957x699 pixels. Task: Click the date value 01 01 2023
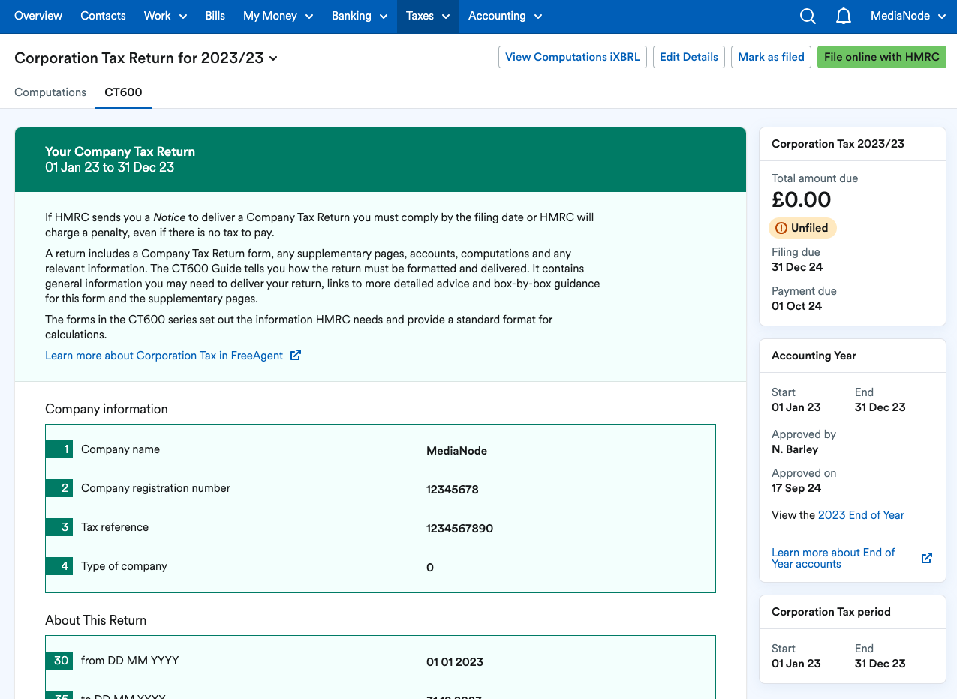[x=455, y=662]
